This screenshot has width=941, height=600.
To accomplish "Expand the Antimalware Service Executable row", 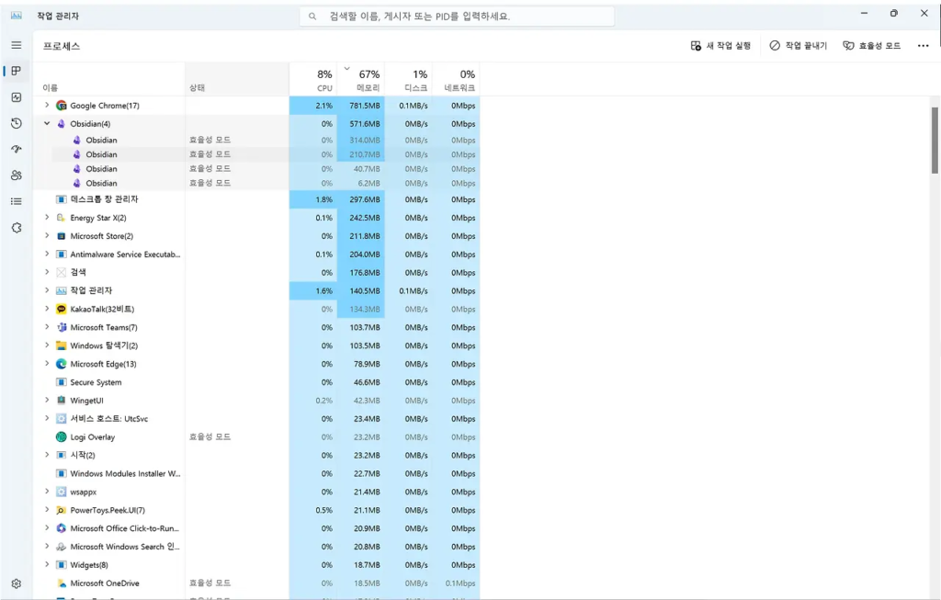I will point(47,254).
